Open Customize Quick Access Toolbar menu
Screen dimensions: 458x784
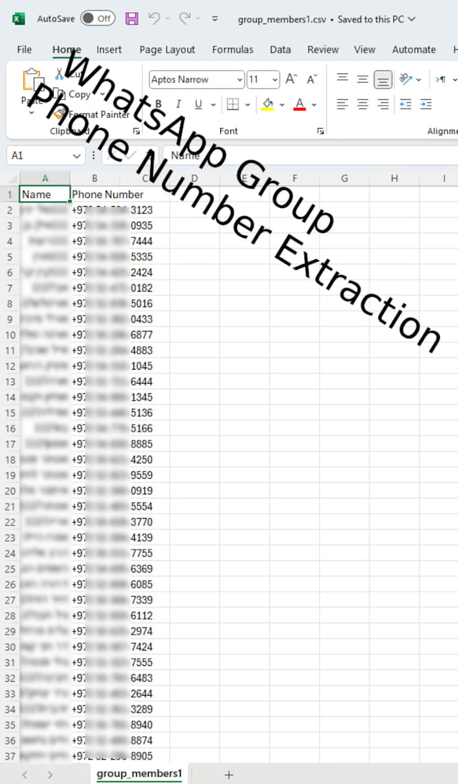click(215, 19)
